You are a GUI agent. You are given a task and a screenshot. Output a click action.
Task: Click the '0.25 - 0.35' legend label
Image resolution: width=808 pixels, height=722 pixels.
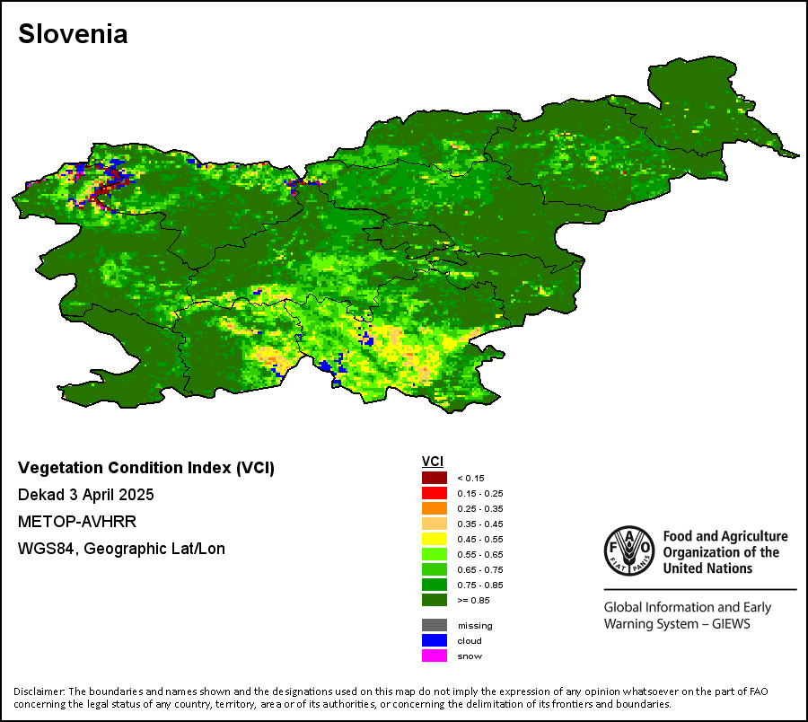click(x=480, y=508)
